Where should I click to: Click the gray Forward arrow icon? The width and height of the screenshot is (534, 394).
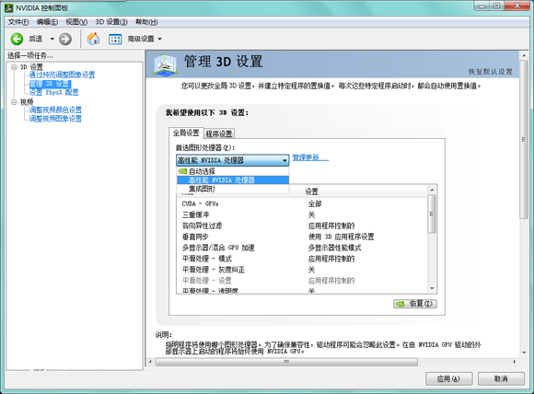pos(65,39)
